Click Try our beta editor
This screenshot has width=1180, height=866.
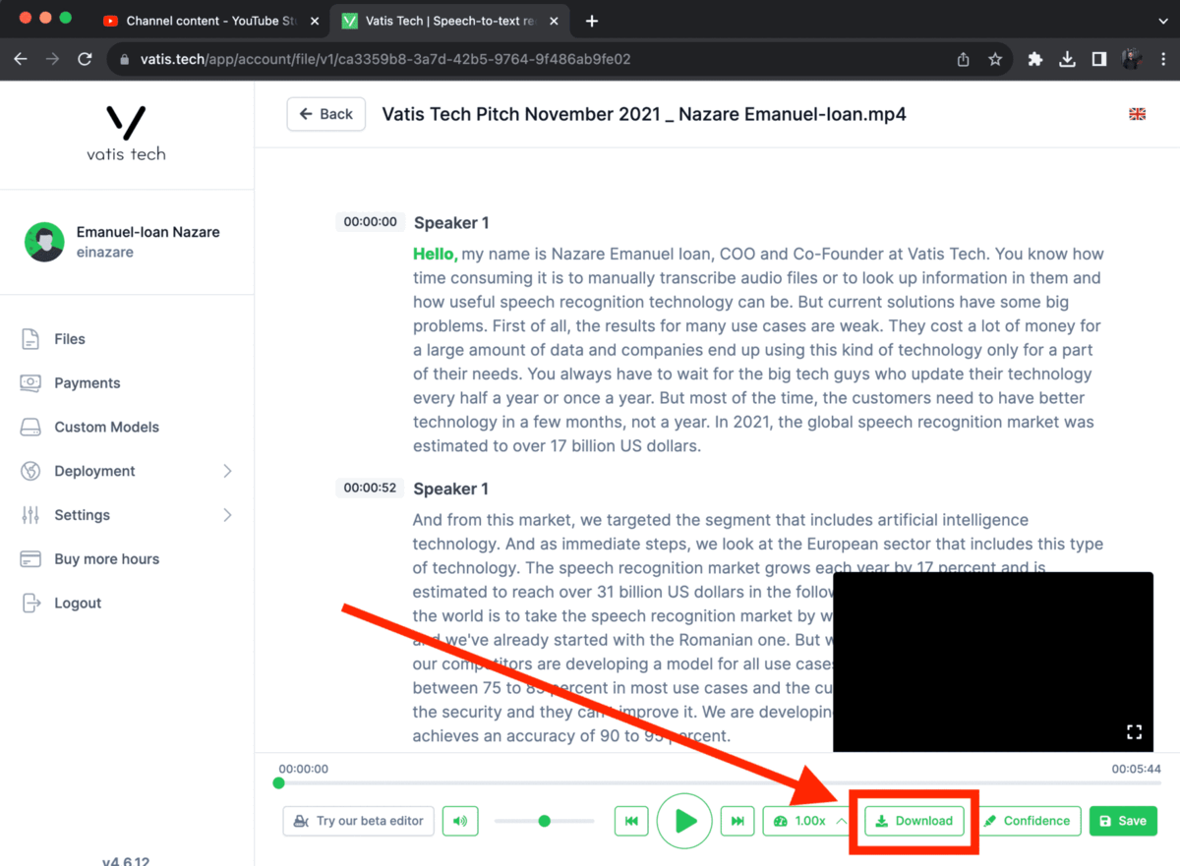click(359, 821)
